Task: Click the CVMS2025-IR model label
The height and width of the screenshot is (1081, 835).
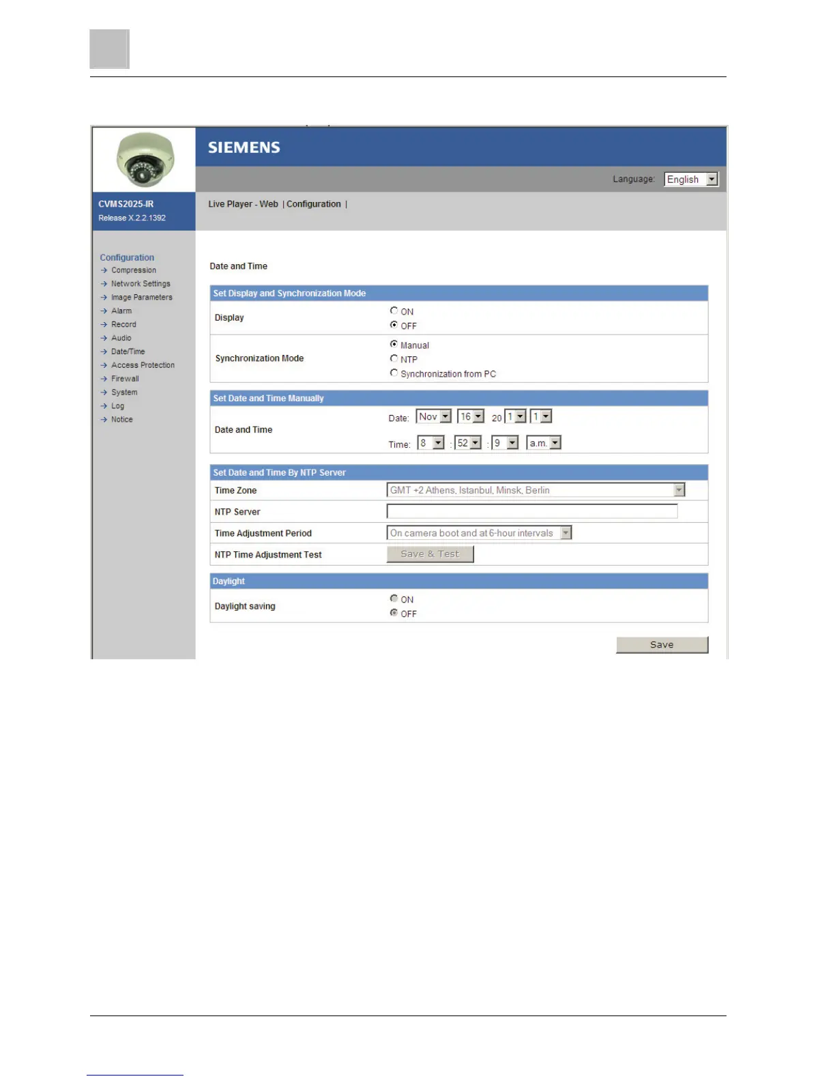Action: click(x=126, y=204)
